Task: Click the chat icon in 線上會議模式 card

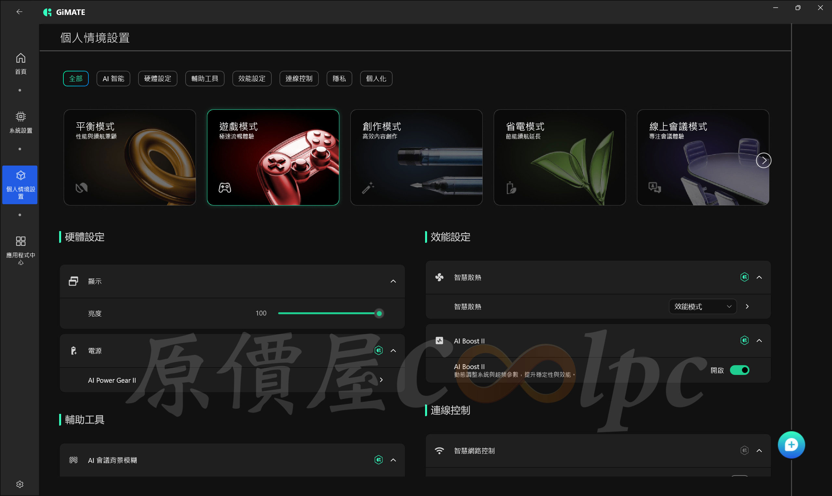Action: coord(655,188)
